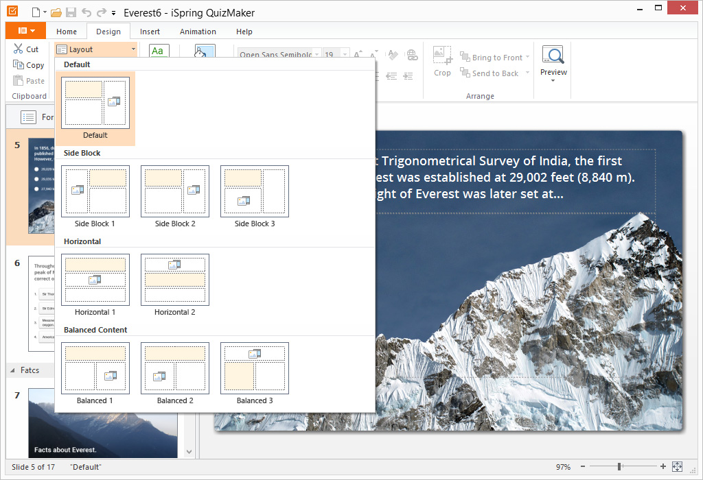Select slide 6 thumbnail in the slide list

(x=41, y=304)
